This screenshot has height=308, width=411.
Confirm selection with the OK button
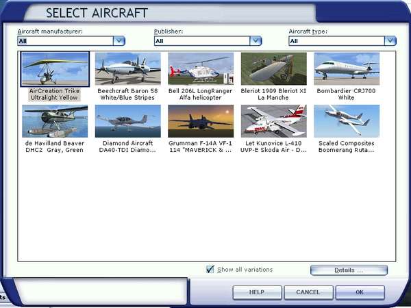coord(360,292)
